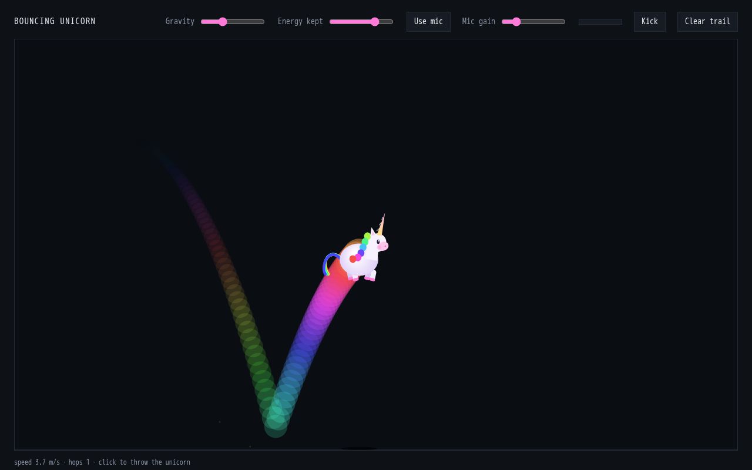
Task: Click the bouncing unicorn sprite
Action: click(356, 248)
